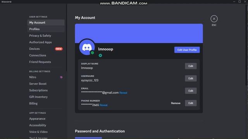The width and height of the screenshot is (248, 139).
Task: Click the teal badge under lmnooop name
Action: pos(100,55)
